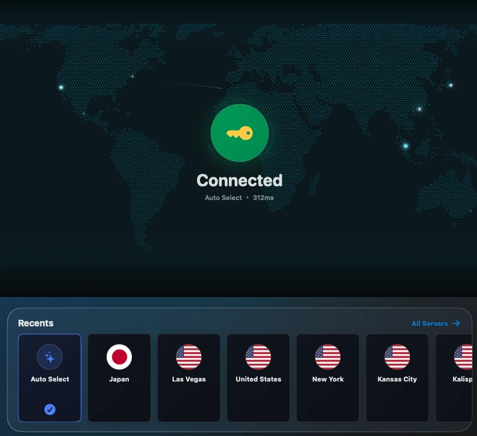Choose the Kansas City server card
This screenshot has width=477, height=436.
397,378
